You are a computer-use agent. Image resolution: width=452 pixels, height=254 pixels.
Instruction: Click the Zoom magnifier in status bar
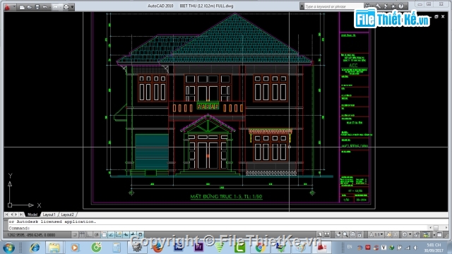[x=345, y=235]
